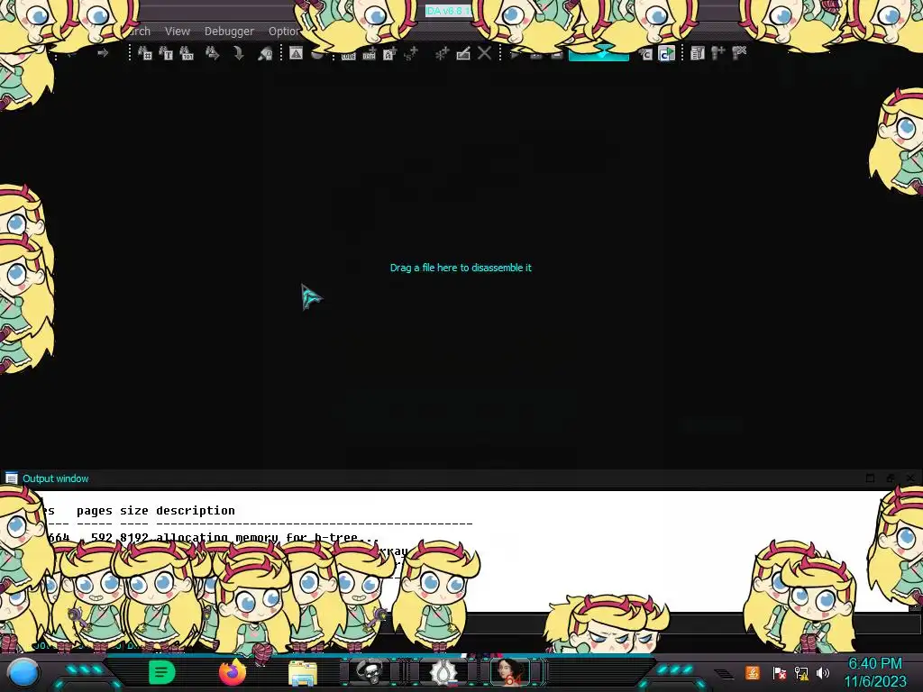This screenshot has height=692, width=923.
Task: Click the struct variable S+ icon
Action: [411, 53]
